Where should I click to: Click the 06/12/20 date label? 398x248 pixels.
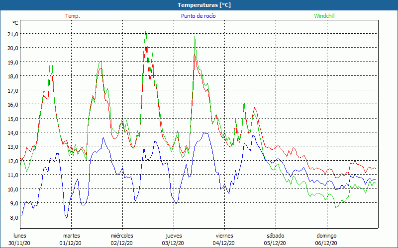[x=326, y=243]
